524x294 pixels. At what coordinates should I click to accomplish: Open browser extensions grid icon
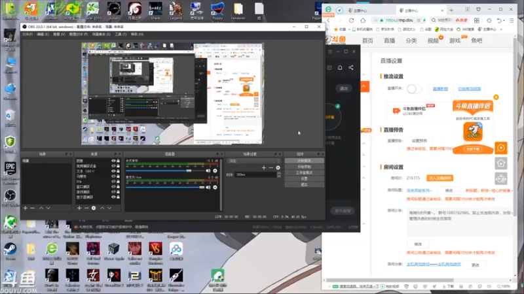click(x=477, y=20)
